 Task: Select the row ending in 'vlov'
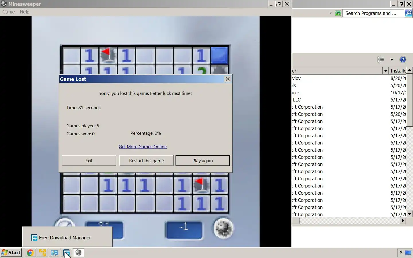[349, 78]
